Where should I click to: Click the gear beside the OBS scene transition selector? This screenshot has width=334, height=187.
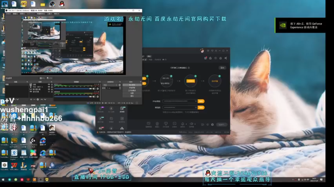pyautogui.click(x=119, y=85)
